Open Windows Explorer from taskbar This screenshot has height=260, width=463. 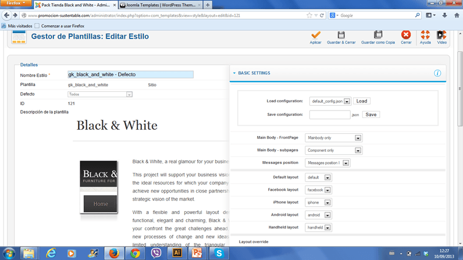29,254
